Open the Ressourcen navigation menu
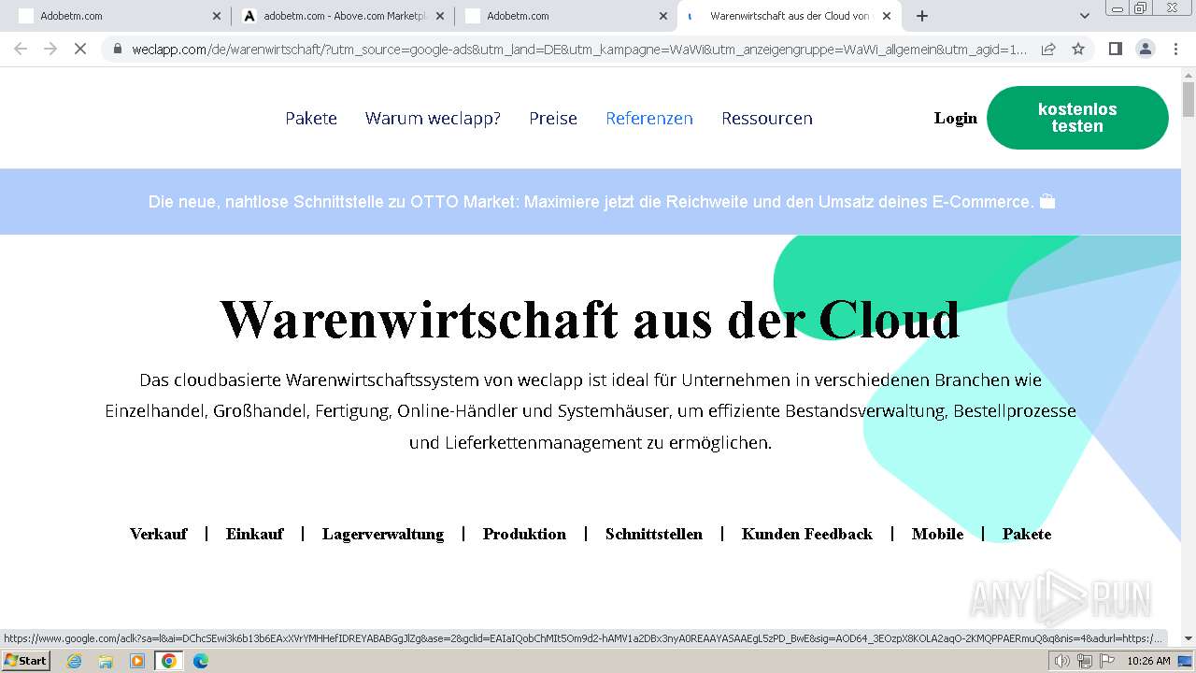The image size is (1196, 673). [767, 119]
